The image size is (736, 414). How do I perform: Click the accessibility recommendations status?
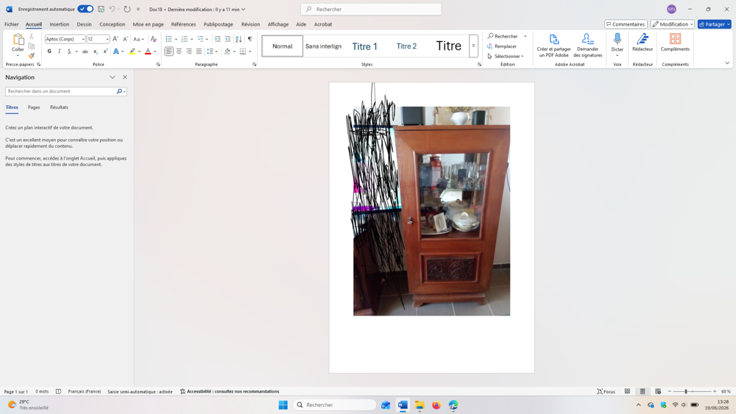coord(230,391)
